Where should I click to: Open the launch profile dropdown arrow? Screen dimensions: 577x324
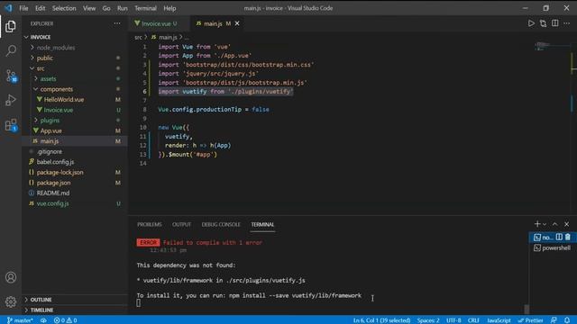click(x=545, y=224)
